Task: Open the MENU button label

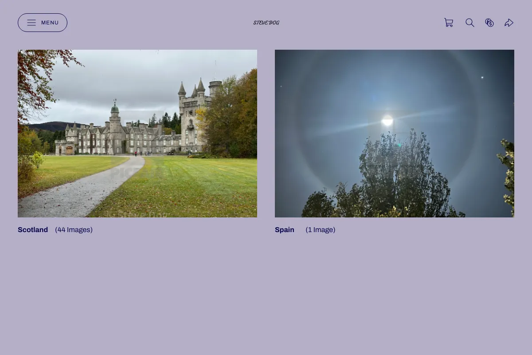Action: click(x=50, y=23)
